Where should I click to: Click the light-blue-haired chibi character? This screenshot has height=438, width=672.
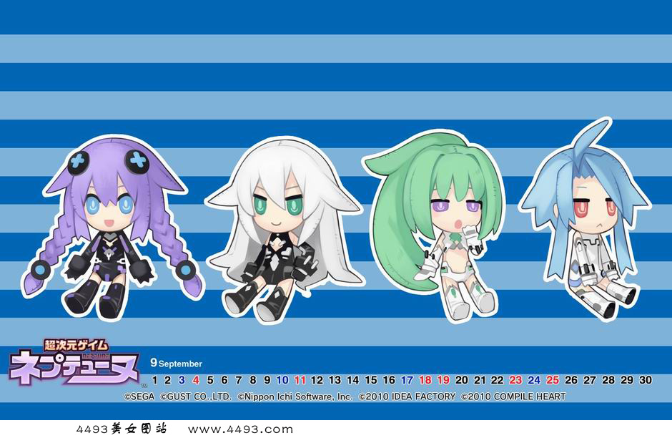coord(585,219)
